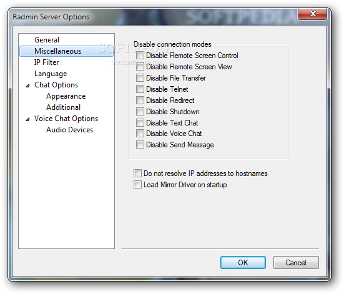Click Cancel to discard changes
This screenshot has height=294, width=344.
pos(296,262)
